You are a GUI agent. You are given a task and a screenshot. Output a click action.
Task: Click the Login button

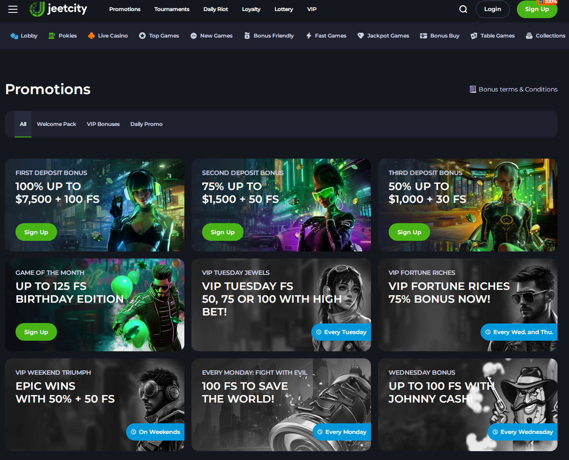(x=493, y=9)
